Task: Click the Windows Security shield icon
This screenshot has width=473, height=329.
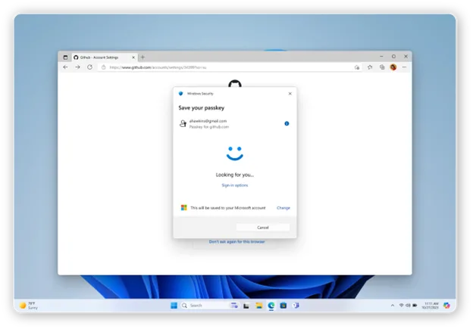Action: (180, 94)
